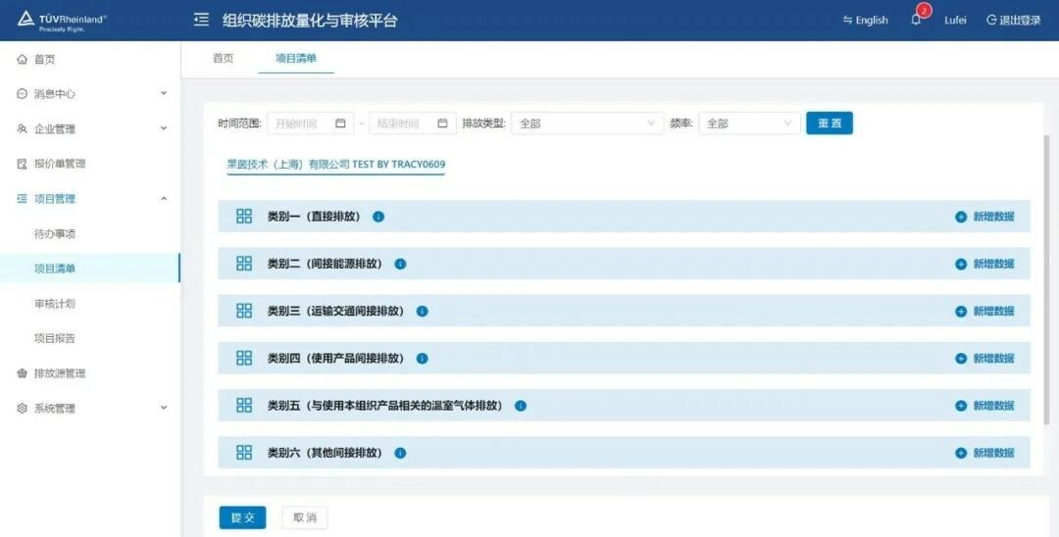Image resolution: width=1059 pixels, height=537 pixels.
Task: Click the plus icon 新增数据 for 类别四
Action: (961, 359)
